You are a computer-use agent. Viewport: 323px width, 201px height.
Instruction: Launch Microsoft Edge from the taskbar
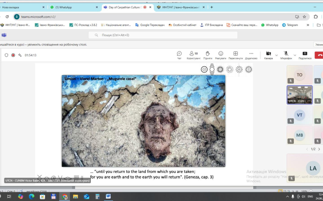pos(31,197)
